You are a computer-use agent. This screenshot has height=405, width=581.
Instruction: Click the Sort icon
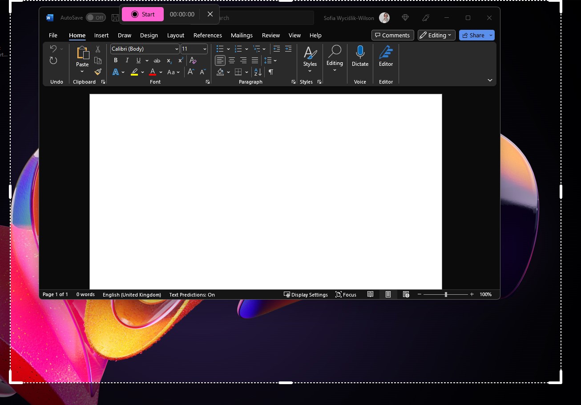click(258, 72)
